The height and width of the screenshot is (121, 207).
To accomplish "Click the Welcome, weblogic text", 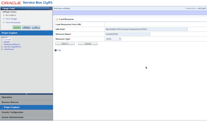I will 62,9.
